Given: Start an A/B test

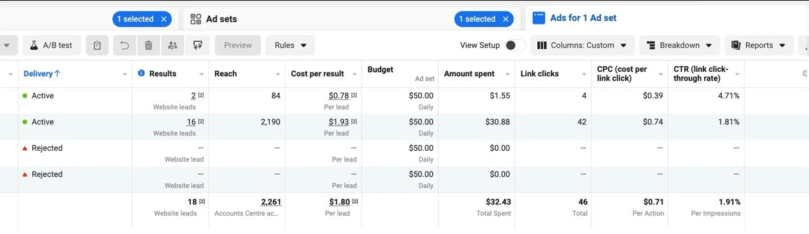Looking at the screenshot, I should (52, 45).
